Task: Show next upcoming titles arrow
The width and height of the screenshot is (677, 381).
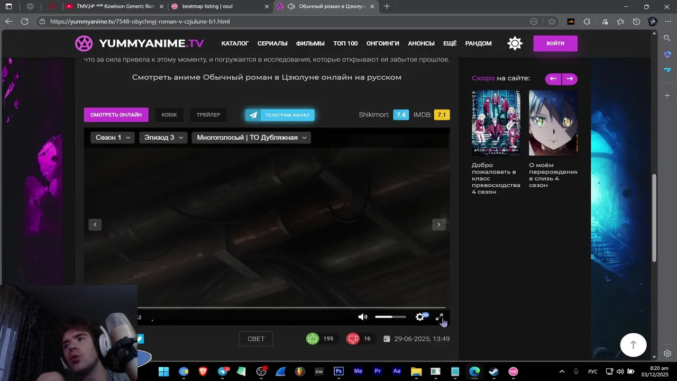Action: point(570,79)
